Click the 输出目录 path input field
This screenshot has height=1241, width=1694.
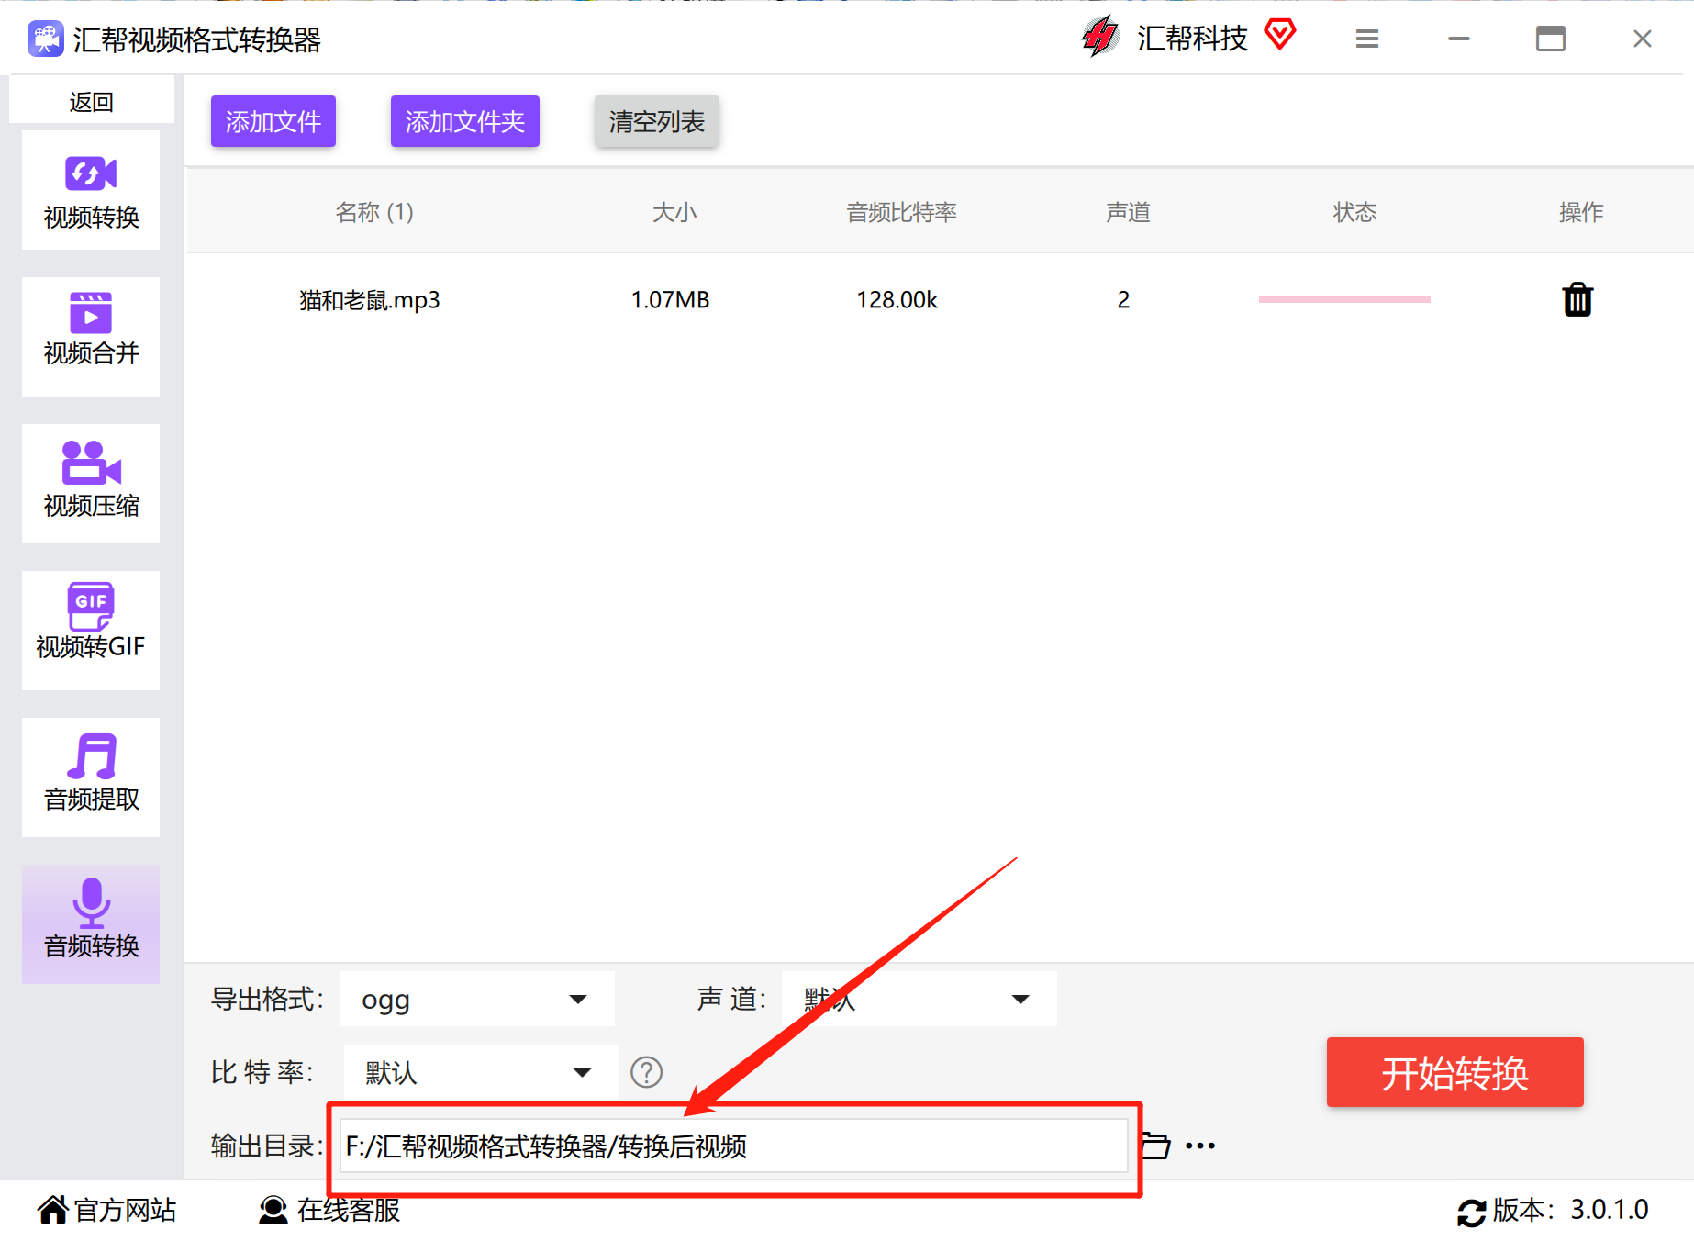733,1146
